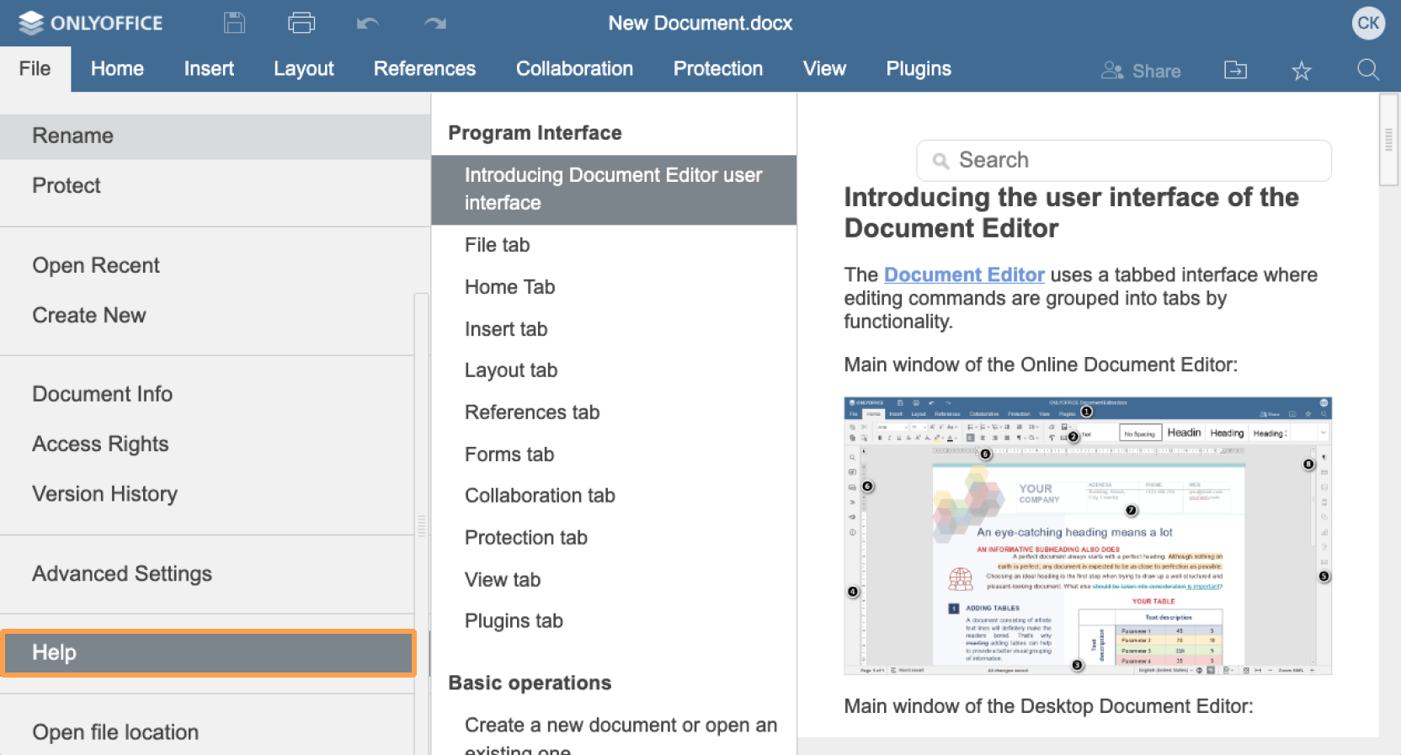Click the 'Program Interface' section heading

coord(535,133)
